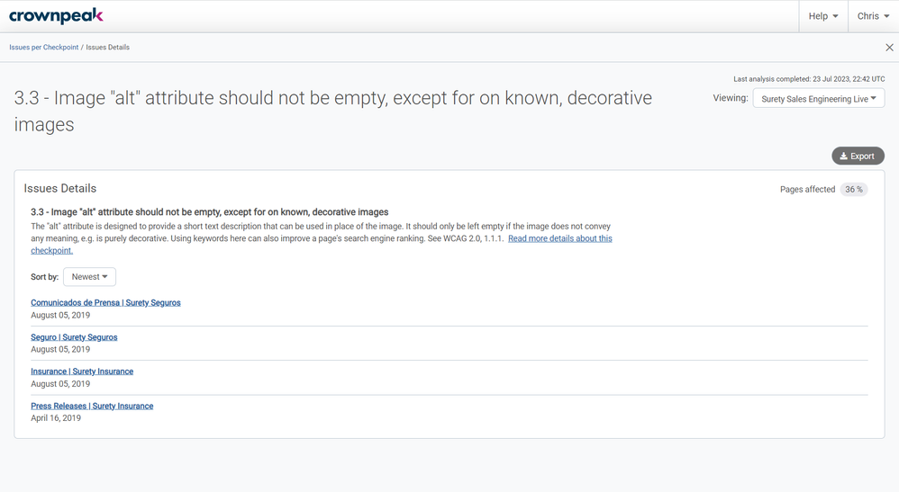The height and width of the screenshot is (492, 899).
Task: Open Press Releases | Surety Insurance page
Action: (92, 406)
